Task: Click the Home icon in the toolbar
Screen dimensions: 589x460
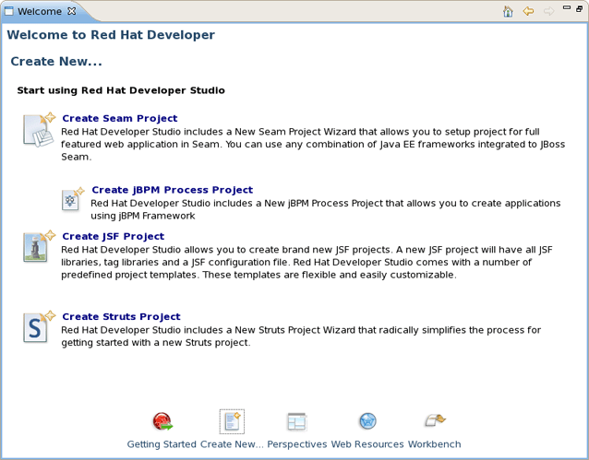Action: (x=508, y=11)
